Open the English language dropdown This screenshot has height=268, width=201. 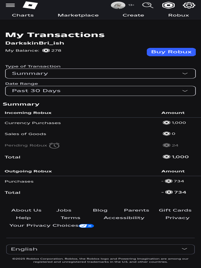[100, 249]
